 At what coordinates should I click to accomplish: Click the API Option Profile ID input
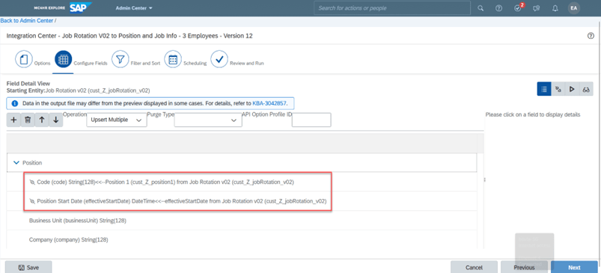311,120
